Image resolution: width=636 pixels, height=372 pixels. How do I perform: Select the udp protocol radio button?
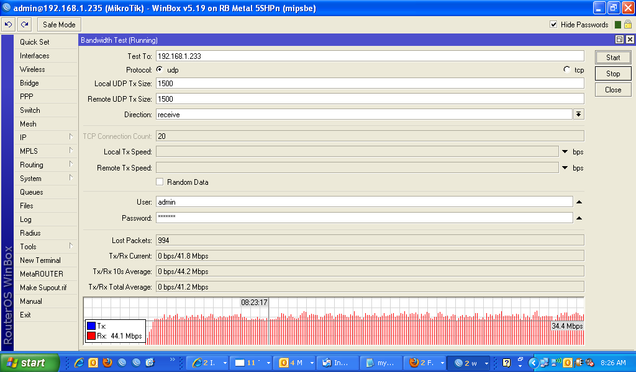click(160, 69)
